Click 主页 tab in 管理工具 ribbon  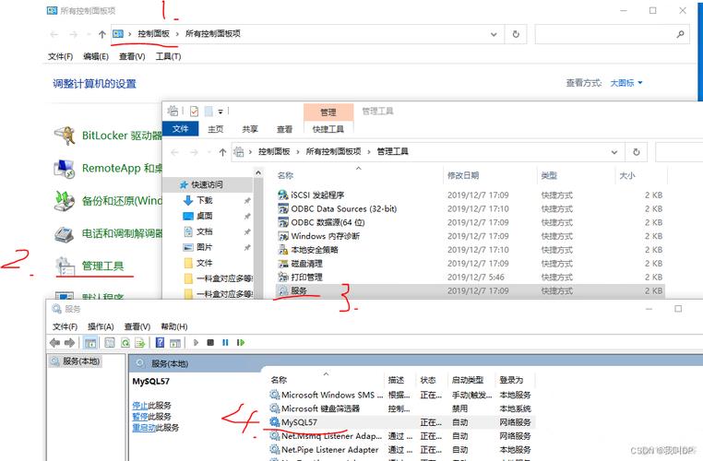pyautogui.click(x=215, y=129)
